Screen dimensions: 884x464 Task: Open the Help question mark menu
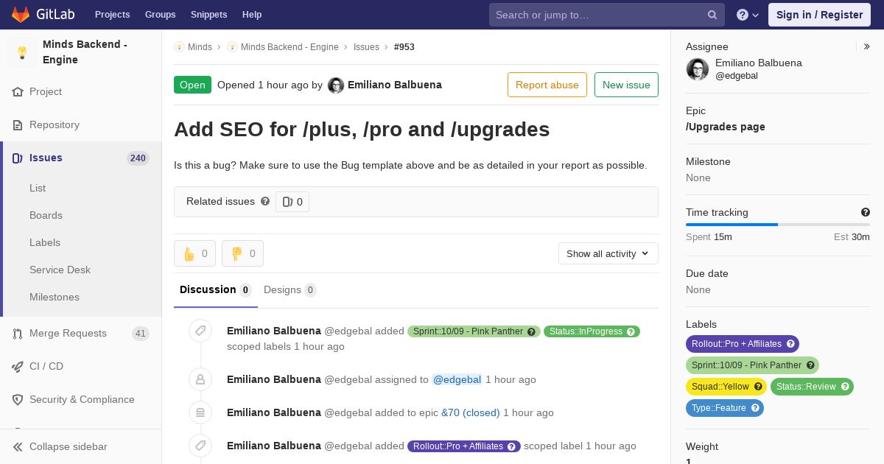click(748, 15)
